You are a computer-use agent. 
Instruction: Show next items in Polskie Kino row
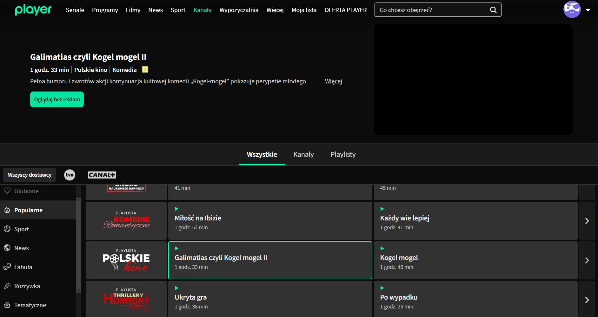click(587, 260)
